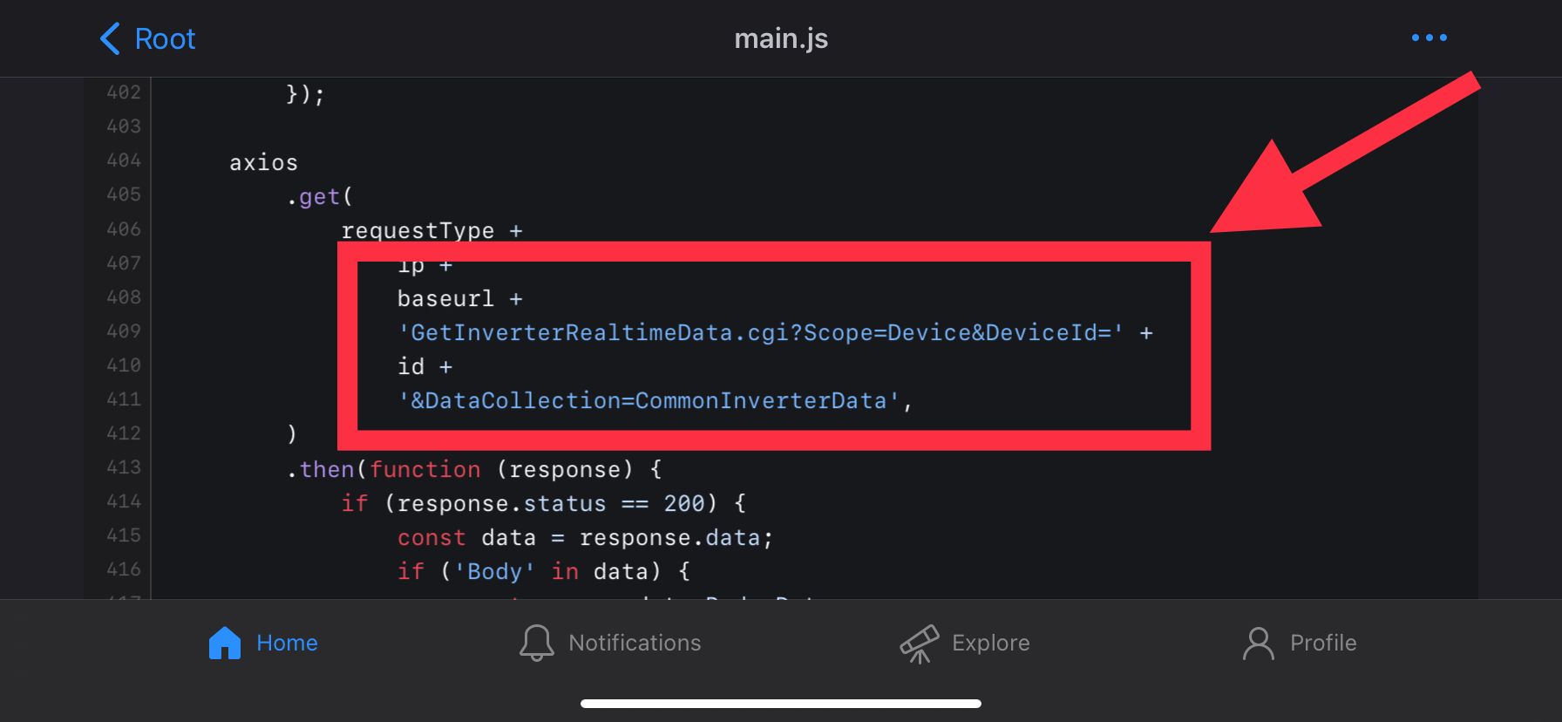Click the word axios
The width and height of the screenshot is (1562, 722).
[263, 162]
